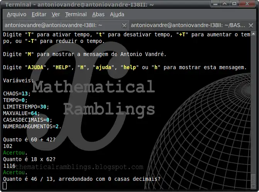
Task: Click the 'CHAOS=13;' line
Action: [x=17, y=93]
